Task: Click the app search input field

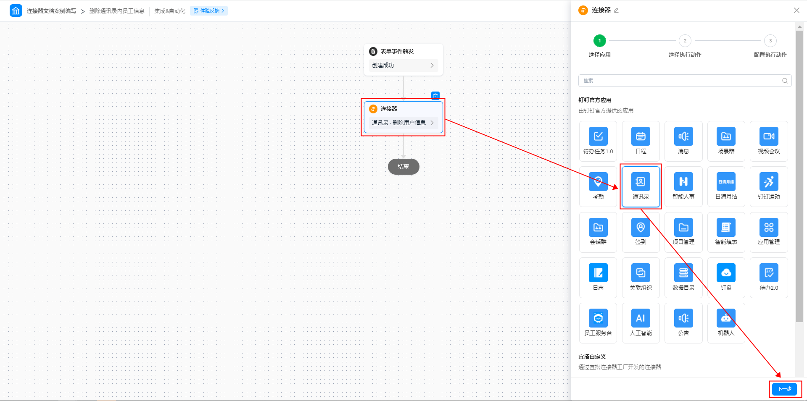Action: pos(685,81)
